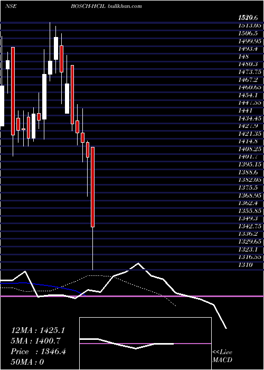The width and height of the screenshot is (264, 370).
Task: Click the <<Live MACD label
Action: coord(222,356)
